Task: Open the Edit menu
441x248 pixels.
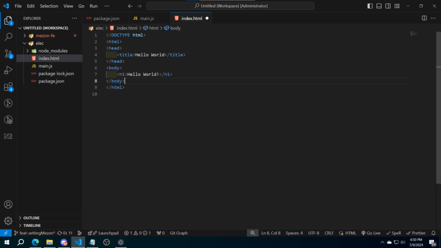Action: pos(31,6)
